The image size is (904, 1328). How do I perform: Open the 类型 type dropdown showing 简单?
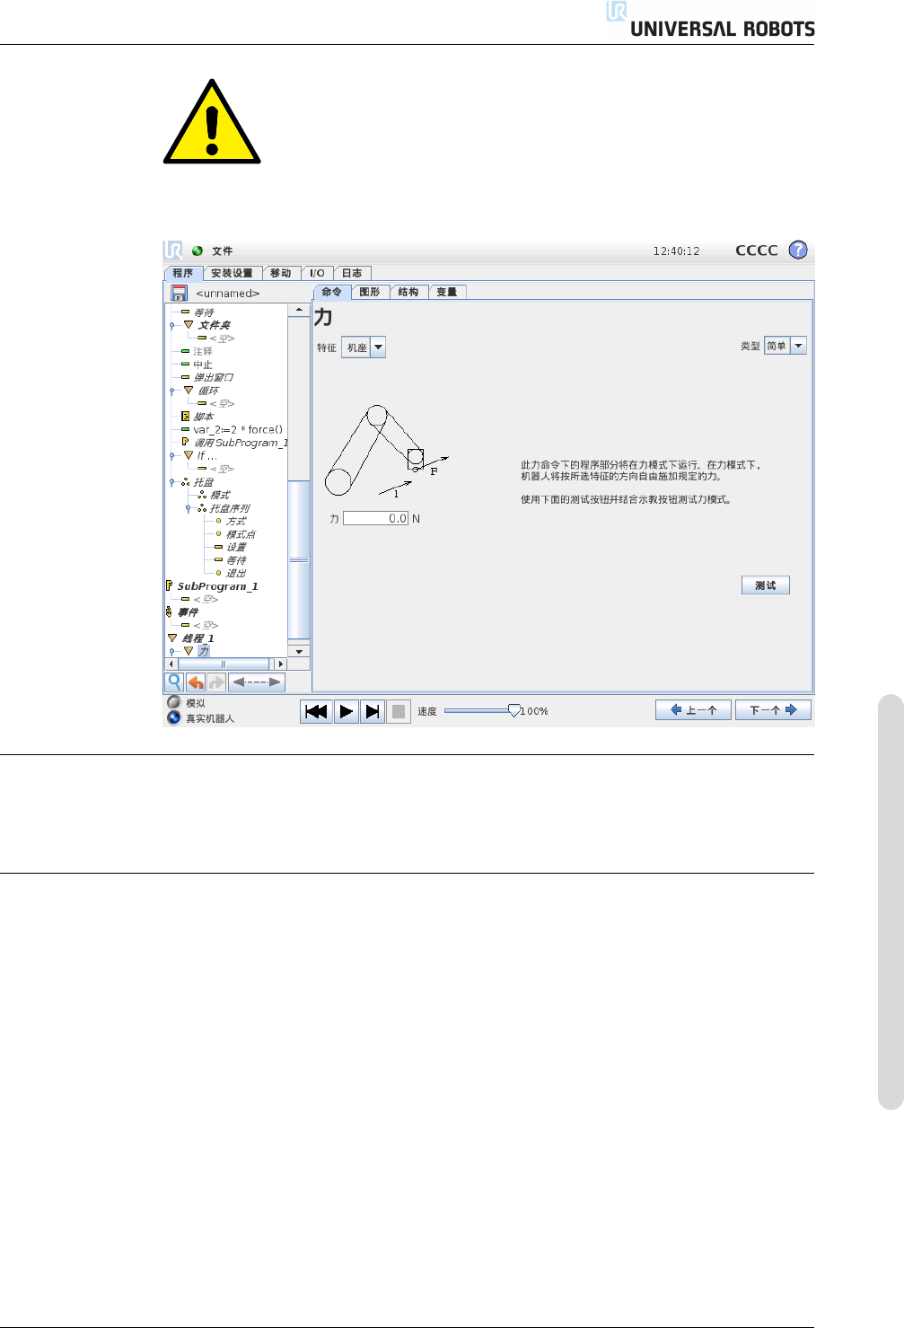786,346
